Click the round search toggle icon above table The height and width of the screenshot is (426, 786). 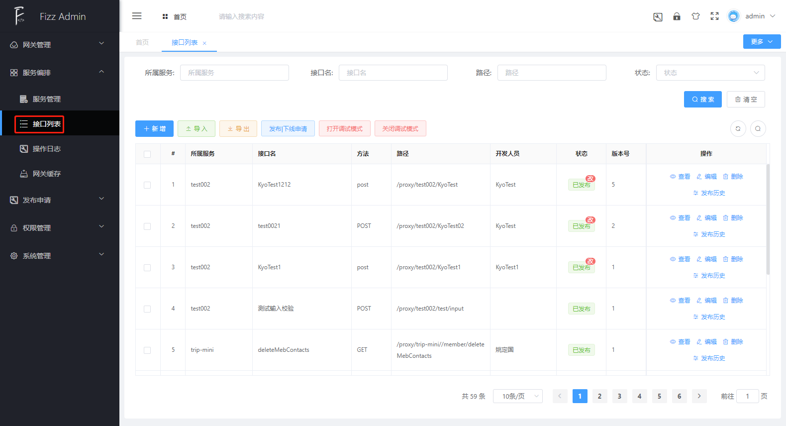tap(758, 128)
